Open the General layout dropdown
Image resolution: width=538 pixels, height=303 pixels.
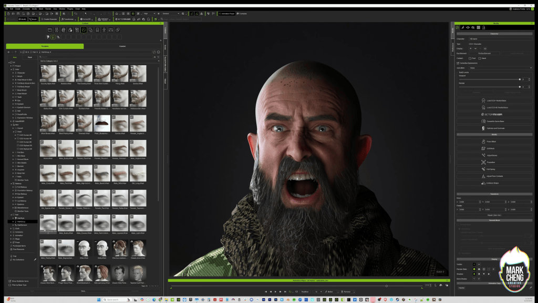(171, 14)
